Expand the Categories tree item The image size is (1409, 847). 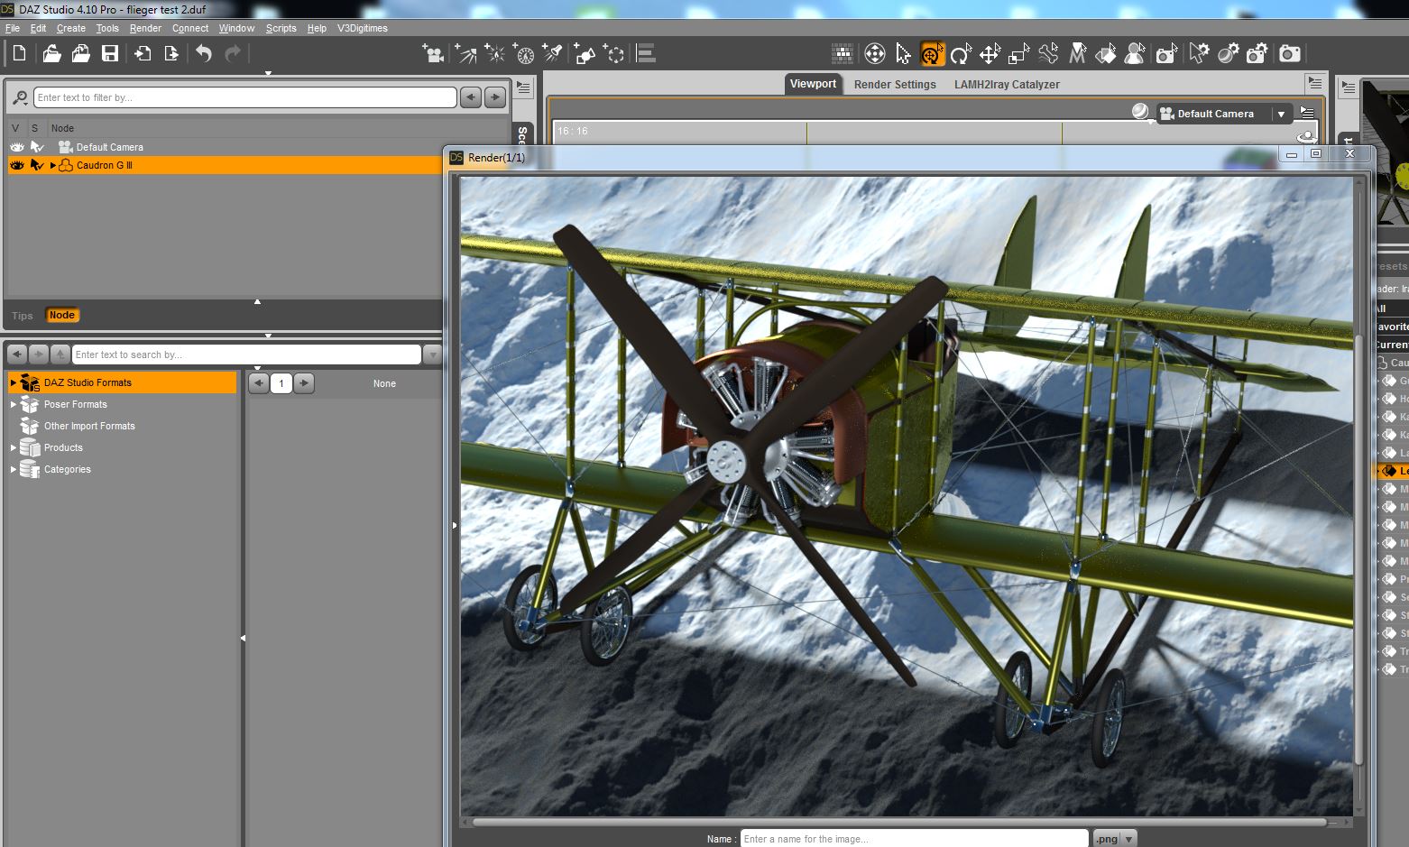pos(14,469)
